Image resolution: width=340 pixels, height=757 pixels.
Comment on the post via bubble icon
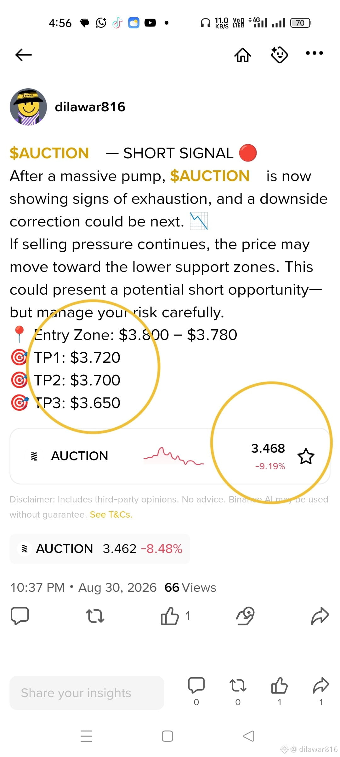[x=20, y=616]
